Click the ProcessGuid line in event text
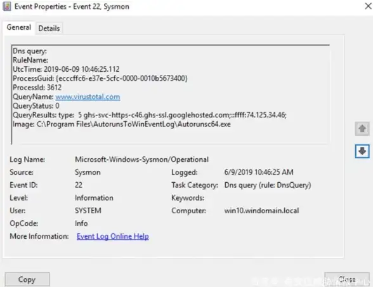Screen dimensions: 373x287 [x=100, y=78]
